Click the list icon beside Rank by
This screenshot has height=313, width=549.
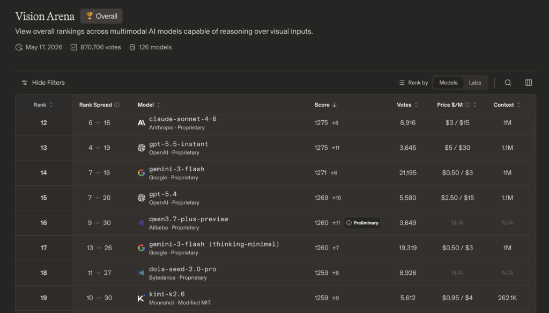401,83
